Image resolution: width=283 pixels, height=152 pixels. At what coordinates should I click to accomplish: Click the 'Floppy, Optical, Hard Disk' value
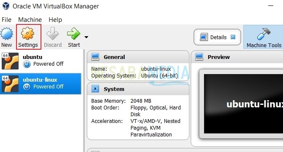155,111
